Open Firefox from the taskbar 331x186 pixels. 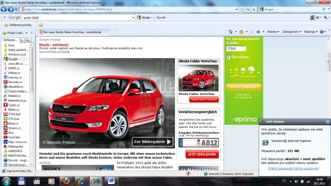66,181
